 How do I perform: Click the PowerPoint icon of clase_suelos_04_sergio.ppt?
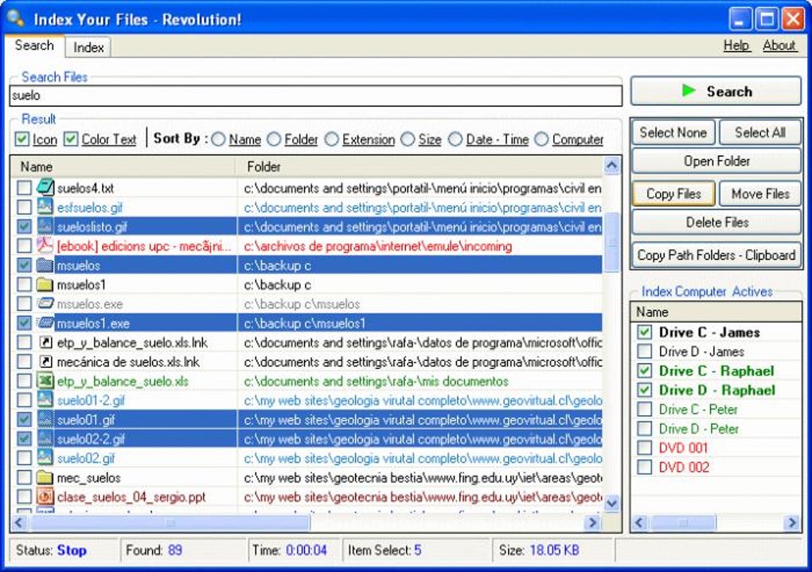pos(45,496)
